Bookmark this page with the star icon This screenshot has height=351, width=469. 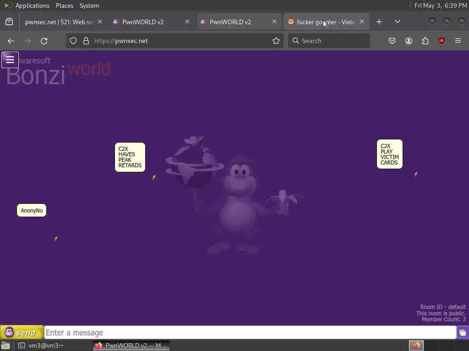click(x=276, y=41)
